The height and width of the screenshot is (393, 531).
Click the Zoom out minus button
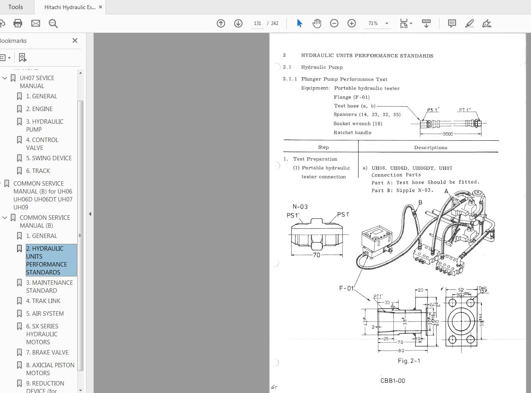[334, 23]
